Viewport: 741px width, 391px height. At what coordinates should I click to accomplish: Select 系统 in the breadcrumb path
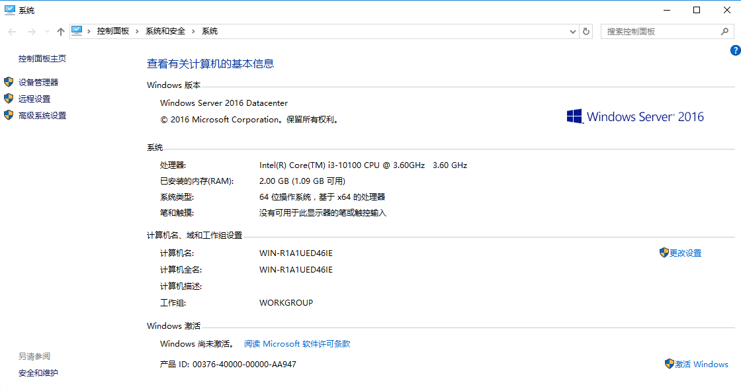click(210, 31)
